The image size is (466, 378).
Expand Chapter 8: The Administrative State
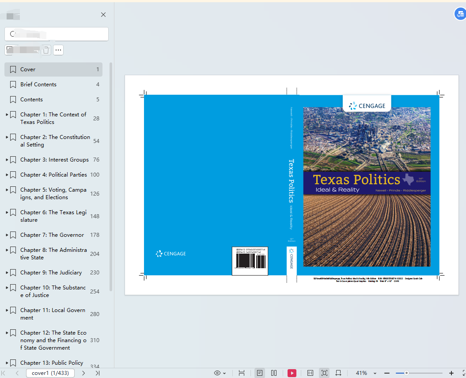point(7,250)
